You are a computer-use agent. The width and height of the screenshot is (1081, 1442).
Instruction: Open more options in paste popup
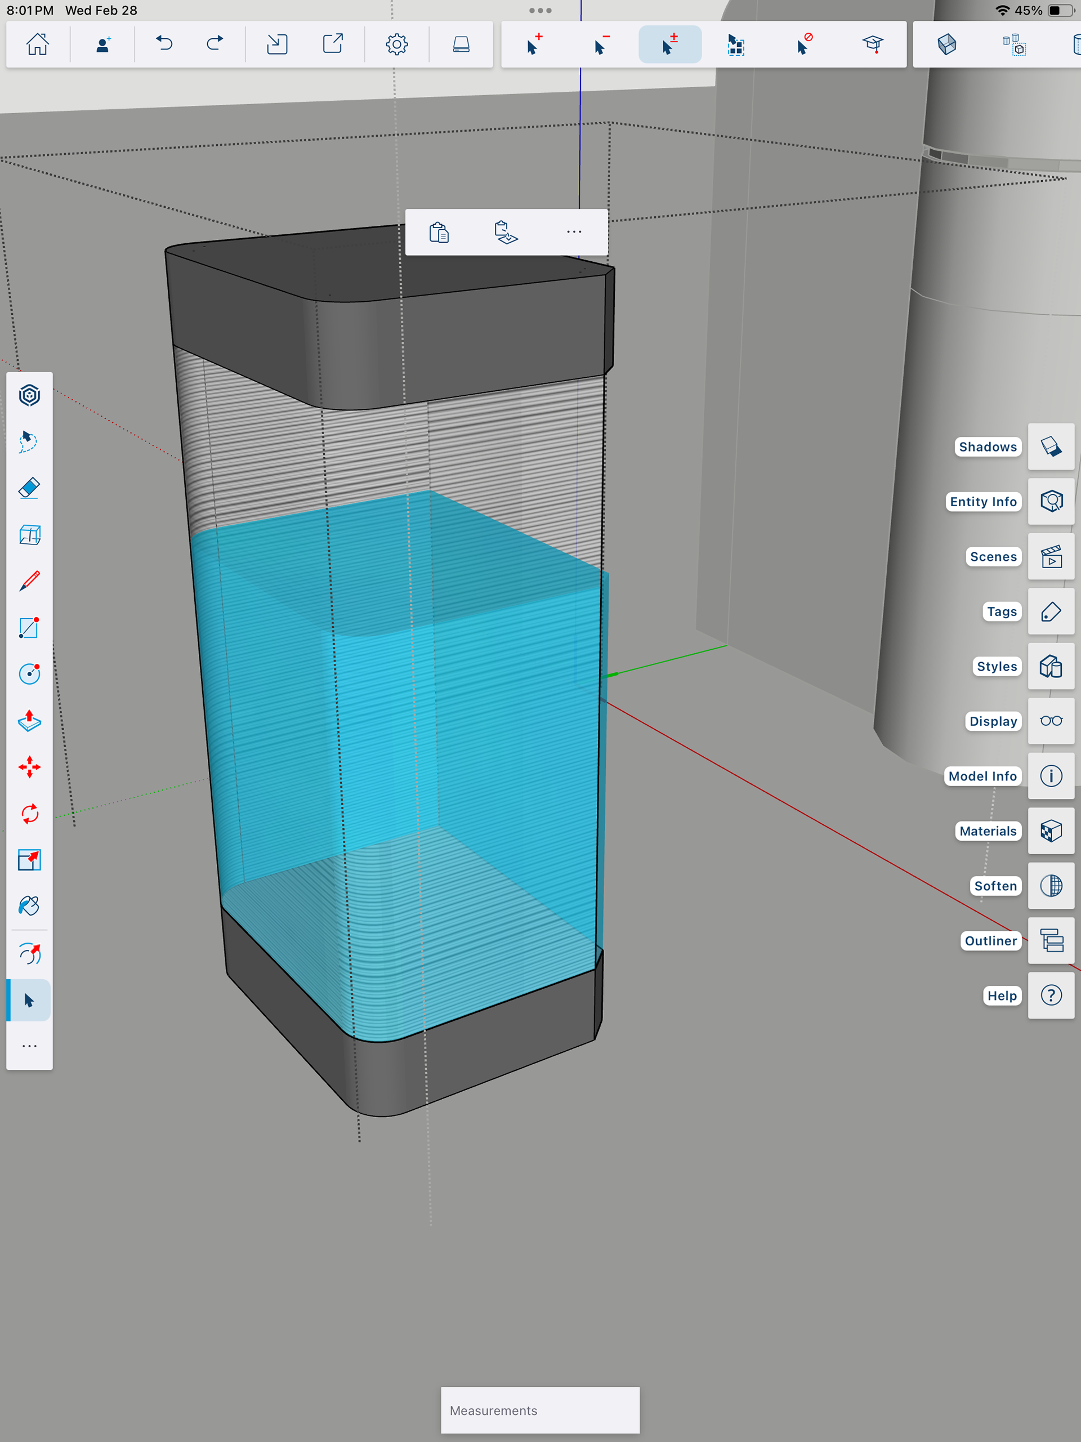[x=574, y=232]
